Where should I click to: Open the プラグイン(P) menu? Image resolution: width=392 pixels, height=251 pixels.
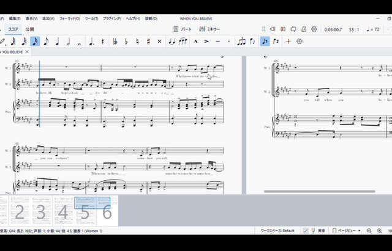tap(112, 19)
